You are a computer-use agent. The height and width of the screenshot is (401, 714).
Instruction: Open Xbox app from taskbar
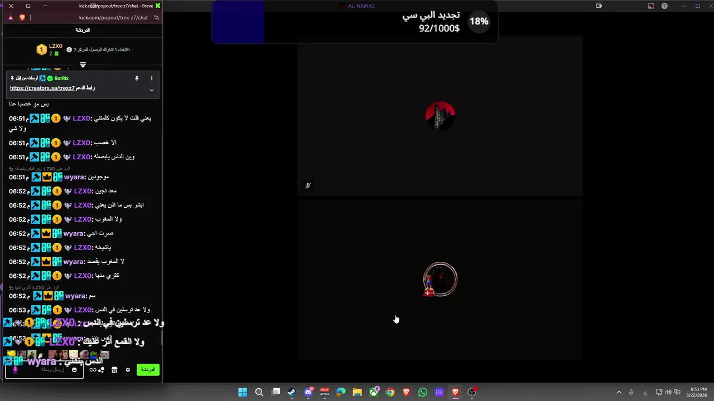click(374, 392)
